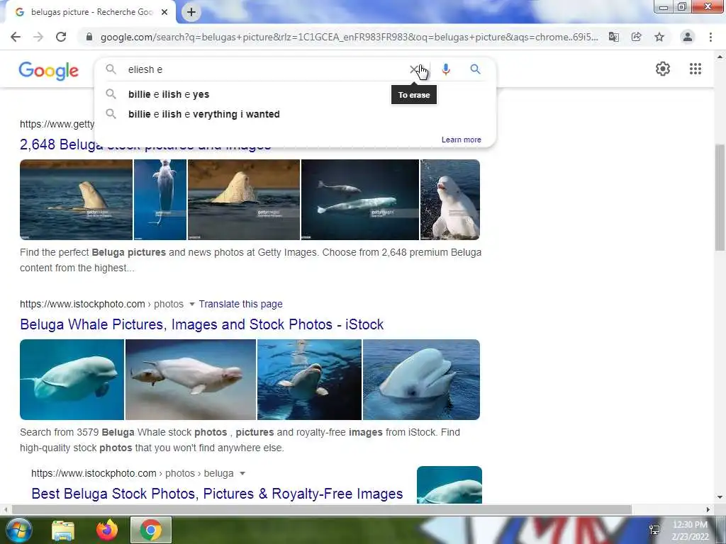Viewport: 726px width, 544px height.
Task: Open the Getty two belugas swimming thumbnail
Action: [x=359, y=200]
